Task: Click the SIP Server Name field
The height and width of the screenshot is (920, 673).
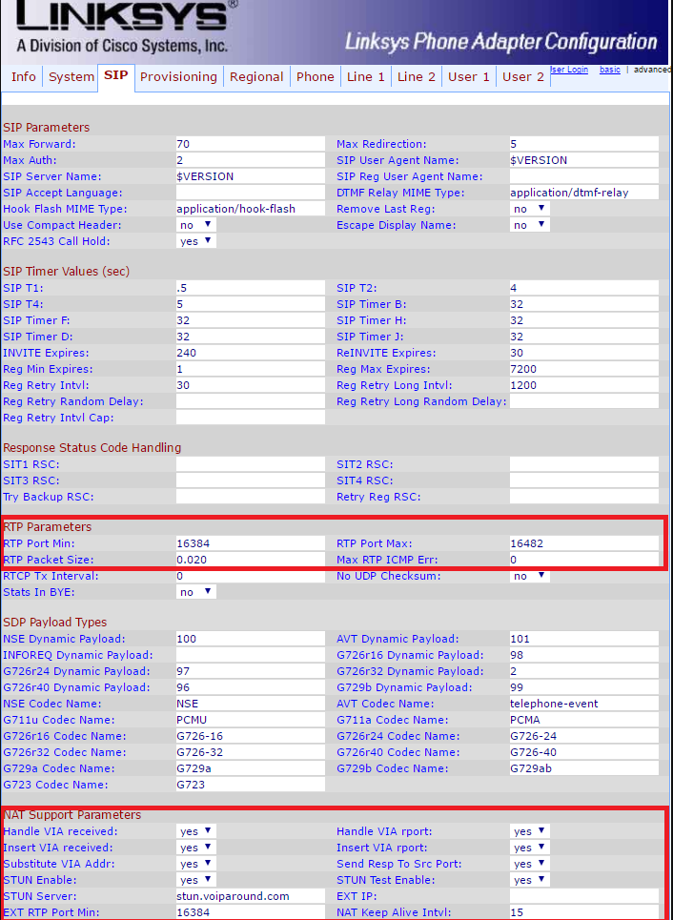Action: tap(251, 176)
